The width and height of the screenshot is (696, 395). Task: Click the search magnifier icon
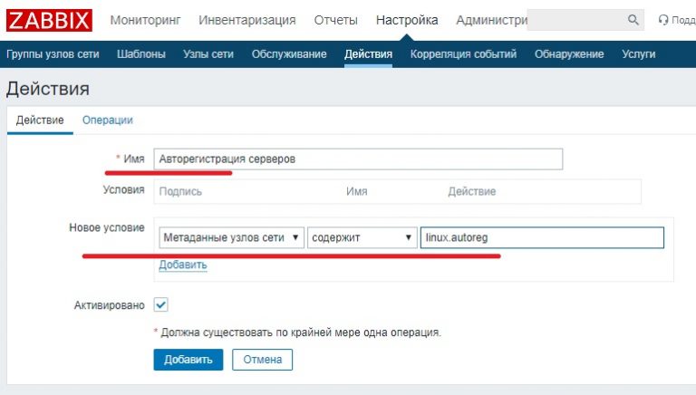tap(633, 20)
